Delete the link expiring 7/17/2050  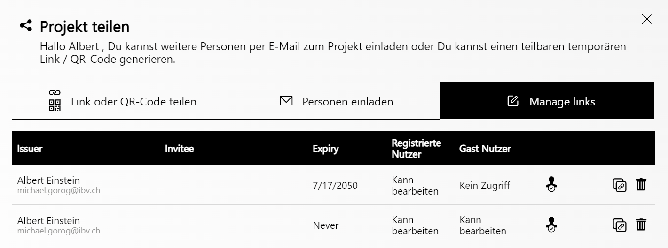point(641,185)
